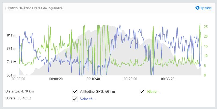Click the green 25 pace axis value
The width and height of the screenshot is (217, 109).
(206, 27)
